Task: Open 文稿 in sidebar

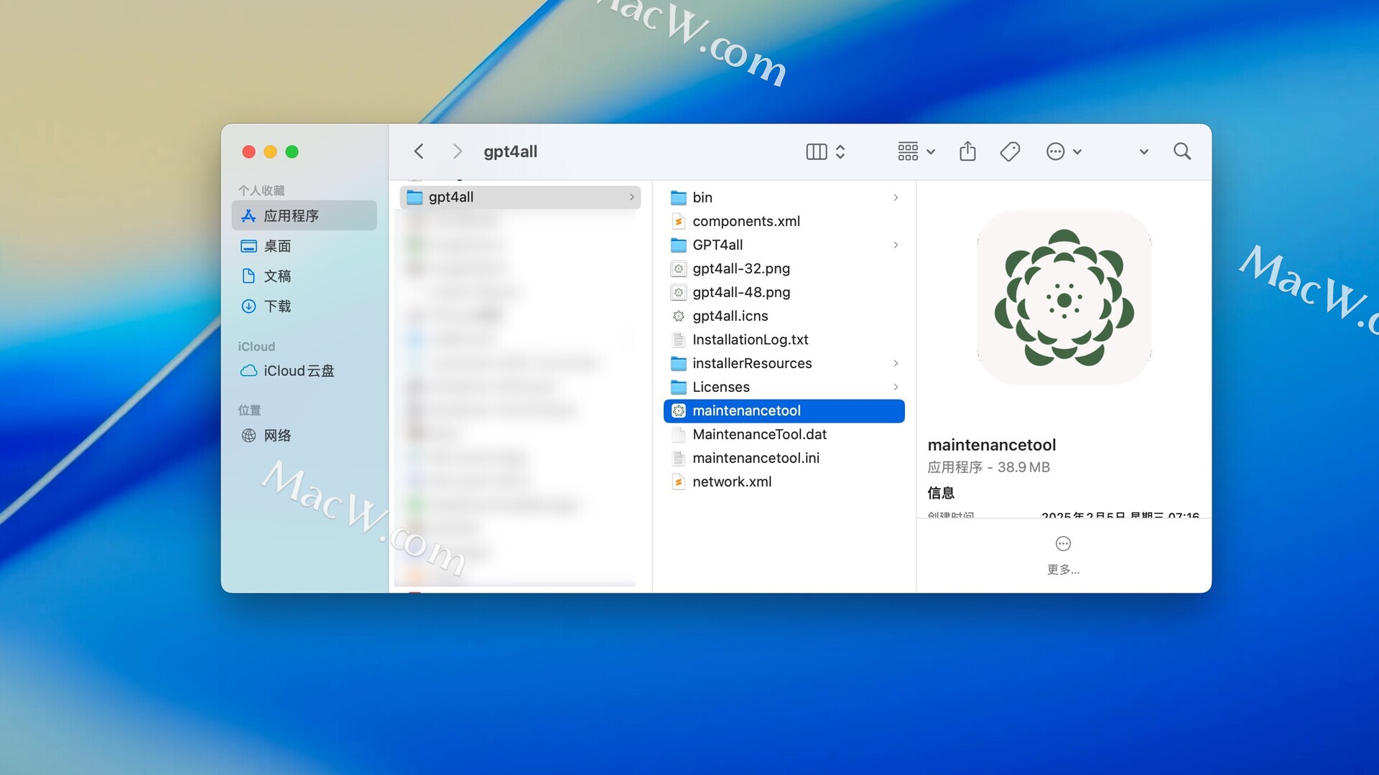Action: pos(305,276)
